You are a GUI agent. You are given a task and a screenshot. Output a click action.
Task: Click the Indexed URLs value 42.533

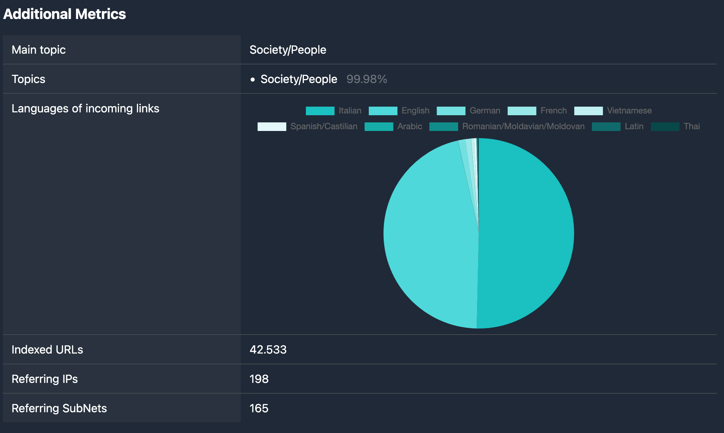tap(268, 350)
